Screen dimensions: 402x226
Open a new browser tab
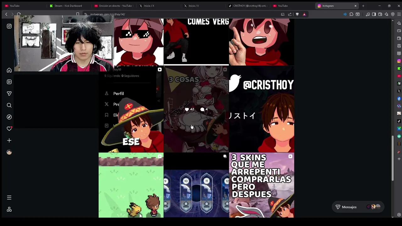[x=363, y=6]
